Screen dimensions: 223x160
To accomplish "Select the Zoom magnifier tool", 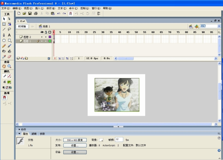I will 9,66.
